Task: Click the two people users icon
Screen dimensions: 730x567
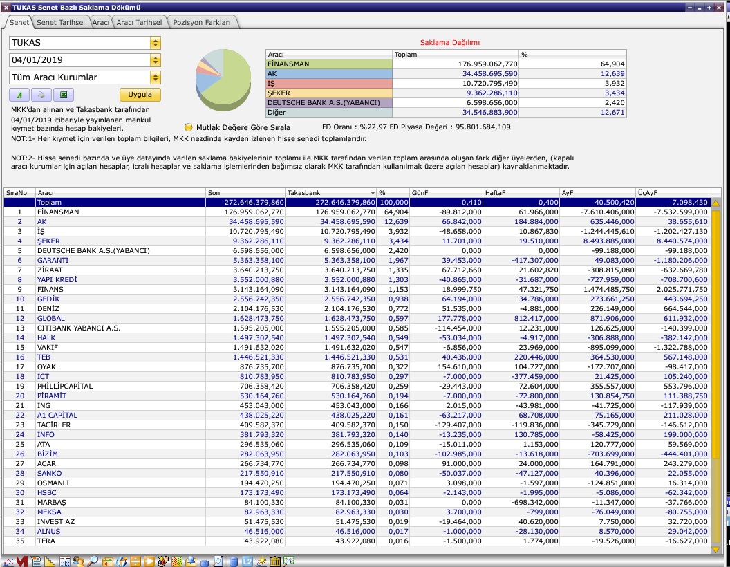Action: 78,561
